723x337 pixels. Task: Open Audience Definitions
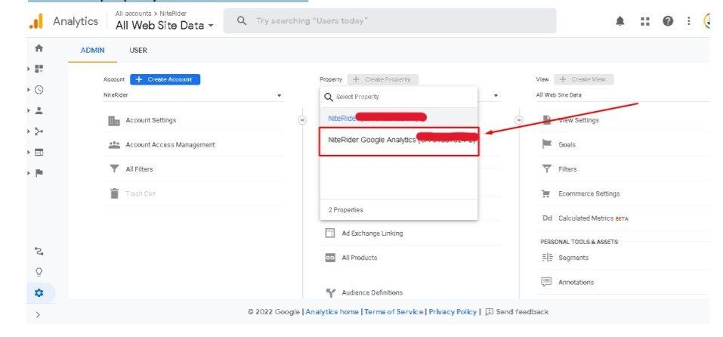[372, 292]
